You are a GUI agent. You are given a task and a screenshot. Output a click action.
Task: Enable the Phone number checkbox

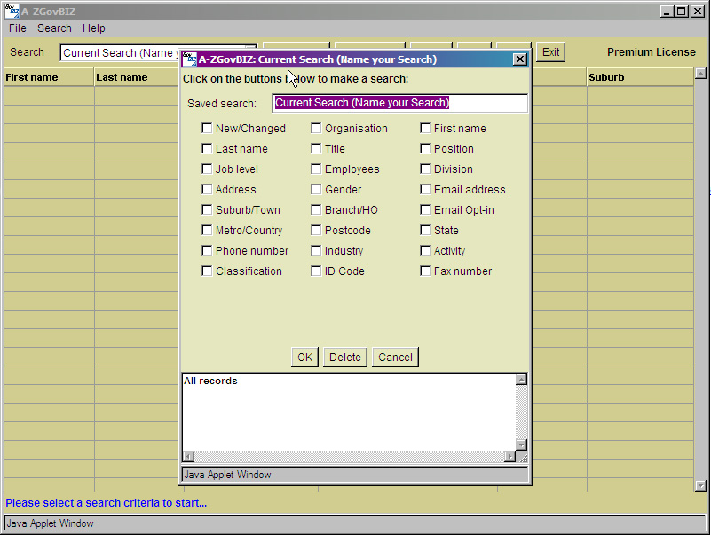tap(207, 251)
